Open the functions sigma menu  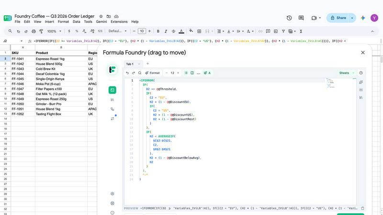pos(301,31)
